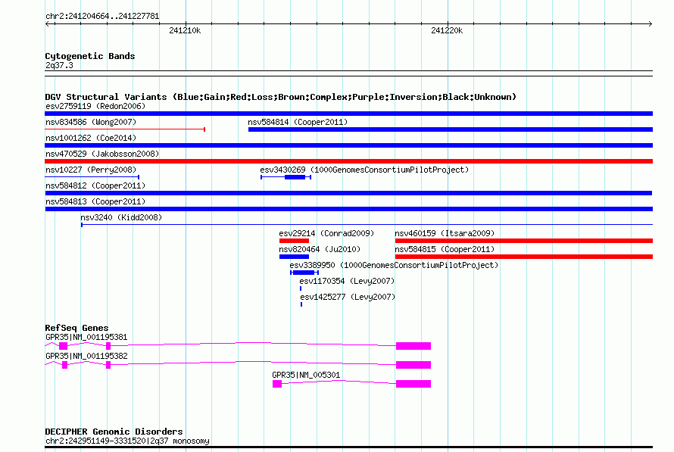Select the blue gain bar under esv2759119
The width and height of the screenshot is (674, 452).
click(348, 114)
